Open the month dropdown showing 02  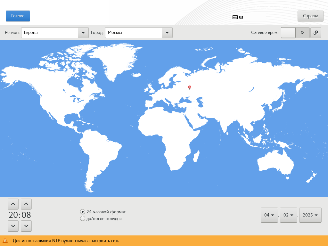coord(288,215)
